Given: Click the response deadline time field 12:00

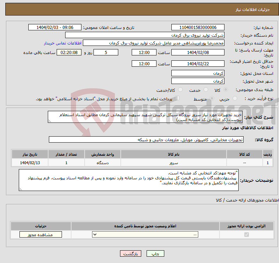Looking at the screenshot, I should 144,52.
